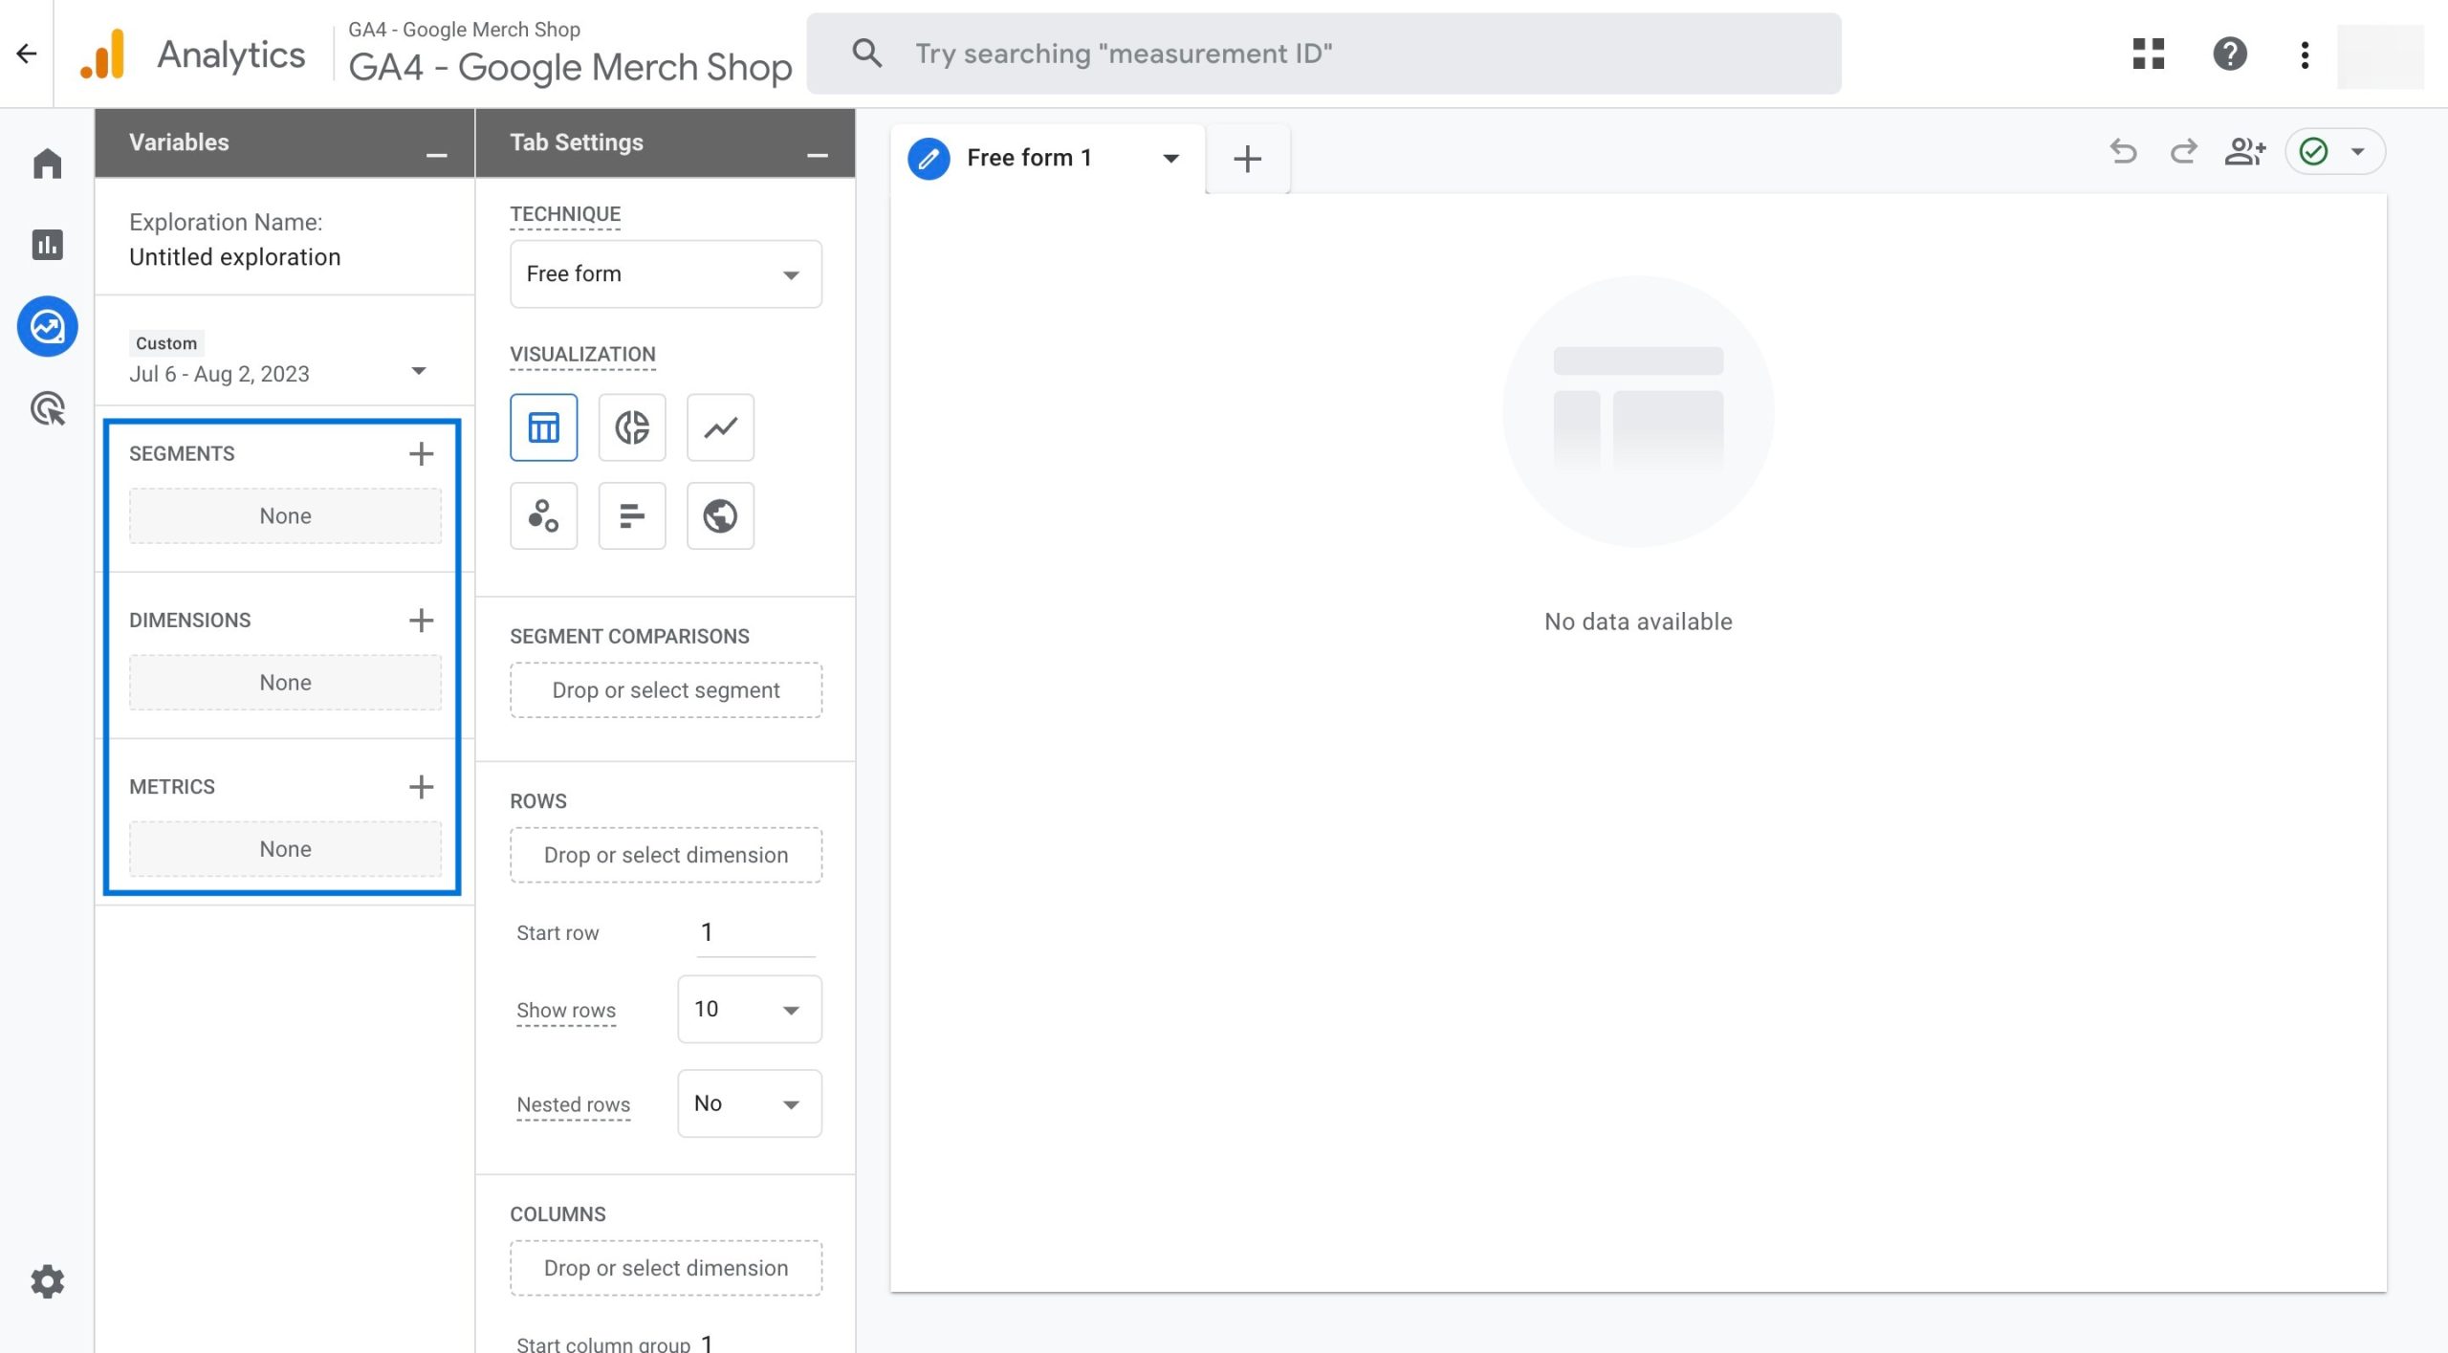Click the TECHNIQUE label

(565, 214)
